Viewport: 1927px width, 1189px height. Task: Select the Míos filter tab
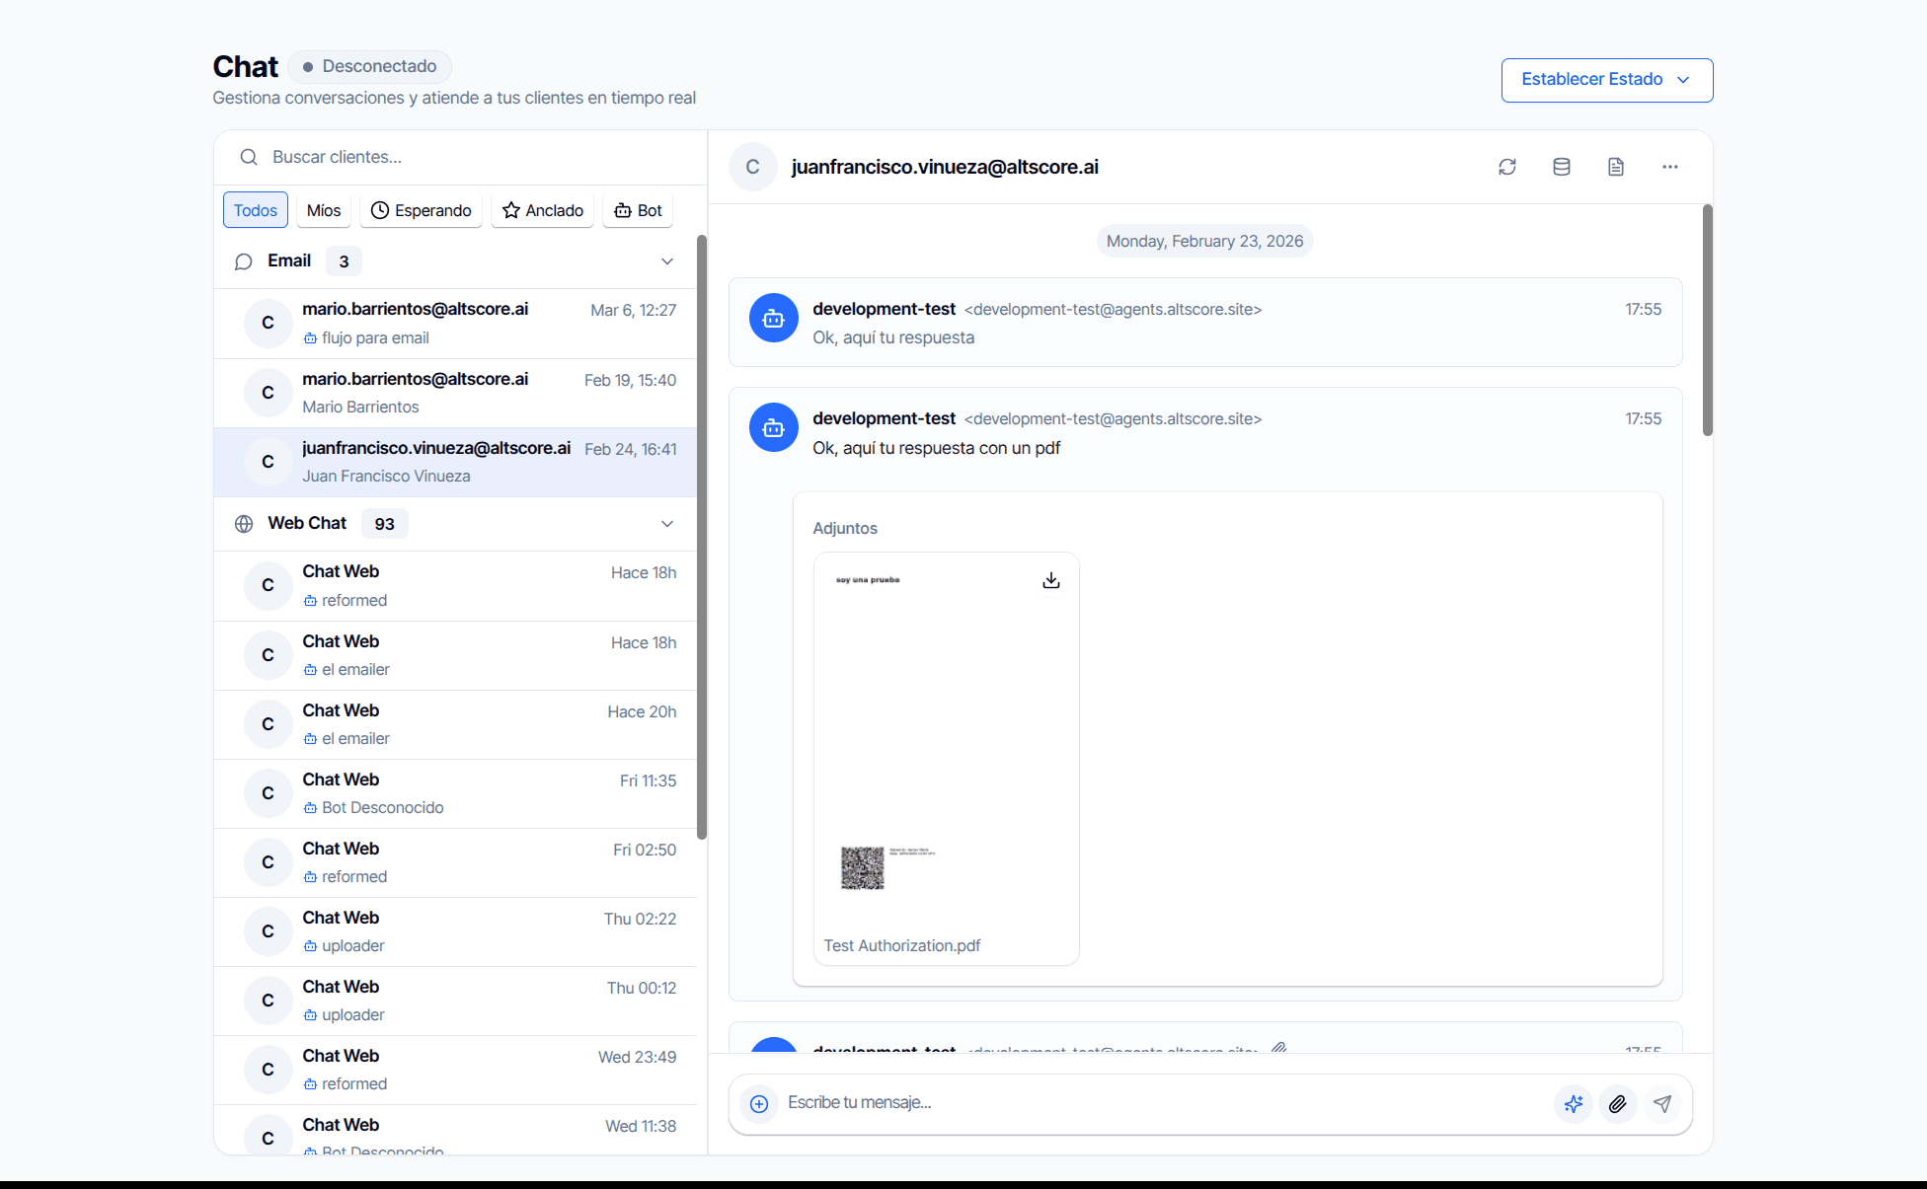click(x=324, y=210)
